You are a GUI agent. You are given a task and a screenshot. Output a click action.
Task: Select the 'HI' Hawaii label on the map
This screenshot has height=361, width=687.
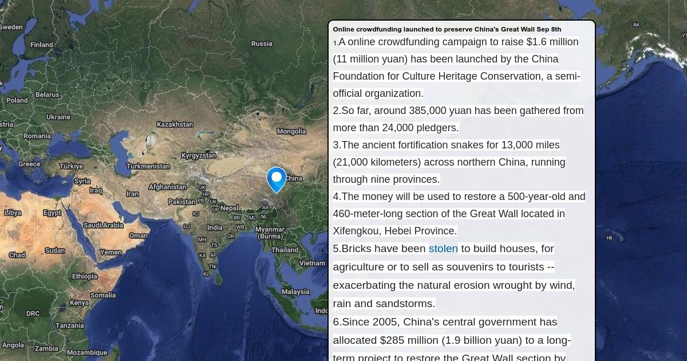[x=609, y=238]
